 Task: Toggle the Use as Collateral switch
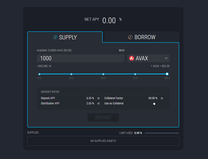(155, 104)
